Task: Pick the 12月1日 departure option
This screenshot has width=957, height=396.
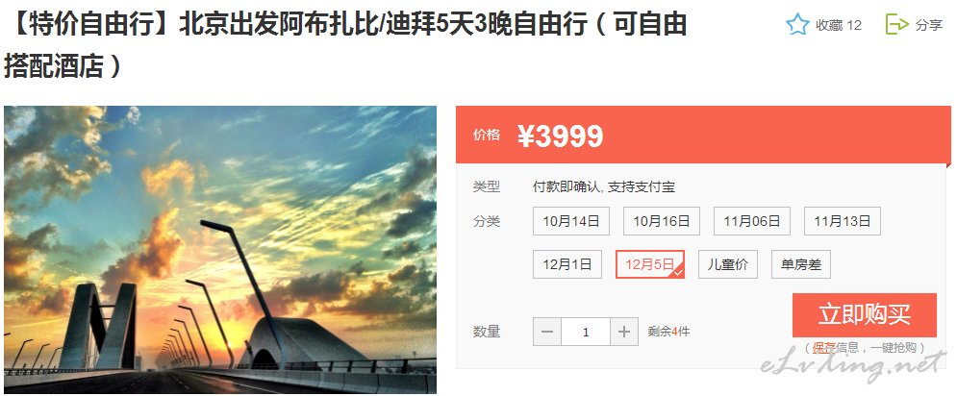Action: tap(567, 264)
